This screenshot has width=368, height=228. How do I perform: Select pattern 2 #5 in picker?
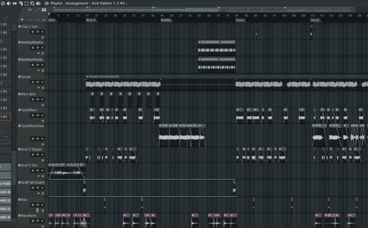pyautogui.click(x=5, y=50)
